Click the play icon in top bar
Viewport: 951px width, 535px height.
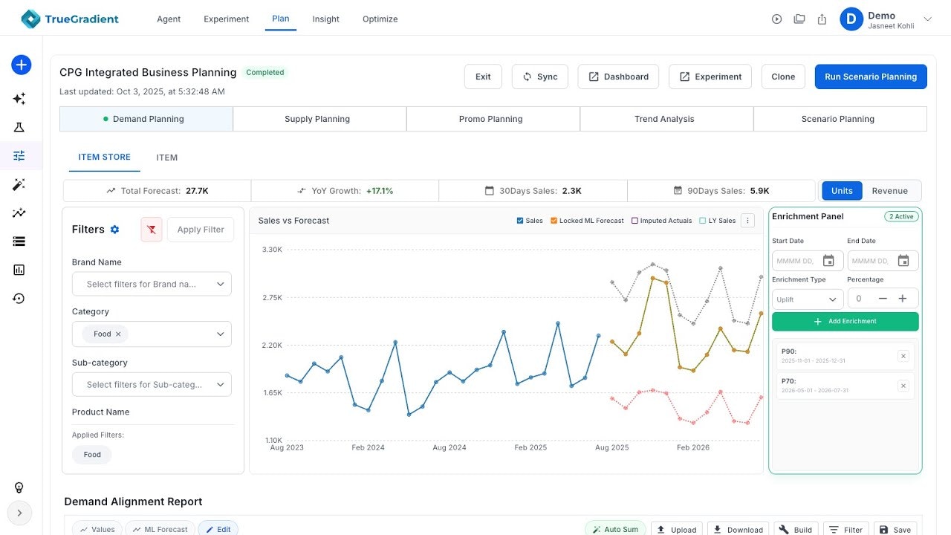(x=776, y=19)
